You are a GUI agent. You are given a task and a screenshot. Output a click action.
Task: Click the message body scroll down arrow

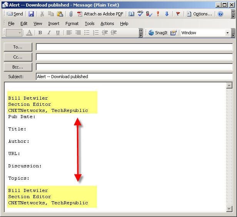pyautogui.click(x=229, y=209)
